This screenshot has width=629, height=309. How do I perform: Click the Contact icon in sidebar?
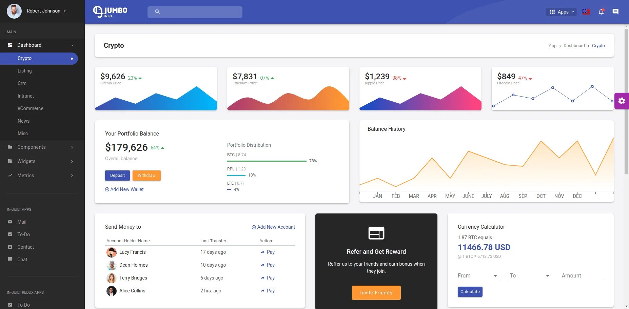[x=10, y=247]
